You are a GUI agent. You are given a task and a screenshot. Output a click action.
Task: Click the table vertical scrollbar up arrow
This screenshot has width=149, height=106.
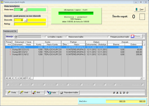pos(144,42)
